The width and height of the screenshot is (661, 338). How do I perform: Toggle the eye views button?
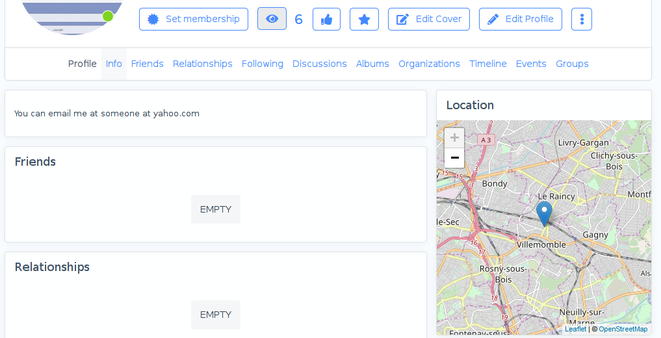[272, 19]
